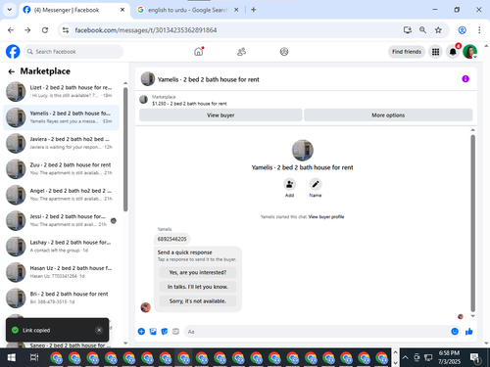Switch to english to urdu Google tab
The width and height of the screenshot is (490, 367).
coord(188,10)
